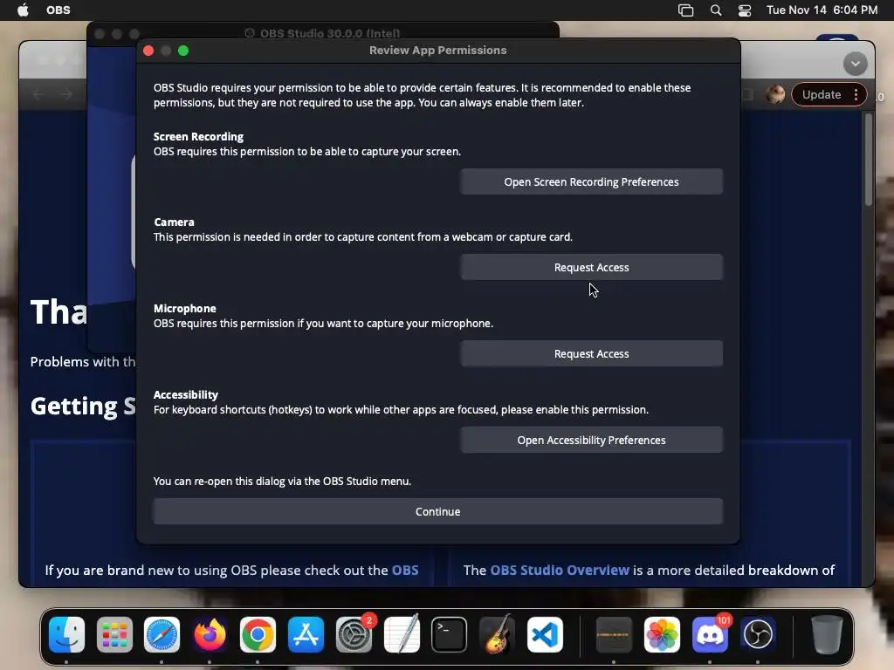Launch Visual Studio Code from the Dock
894x670 pixels.
click(x=545, y=634)
